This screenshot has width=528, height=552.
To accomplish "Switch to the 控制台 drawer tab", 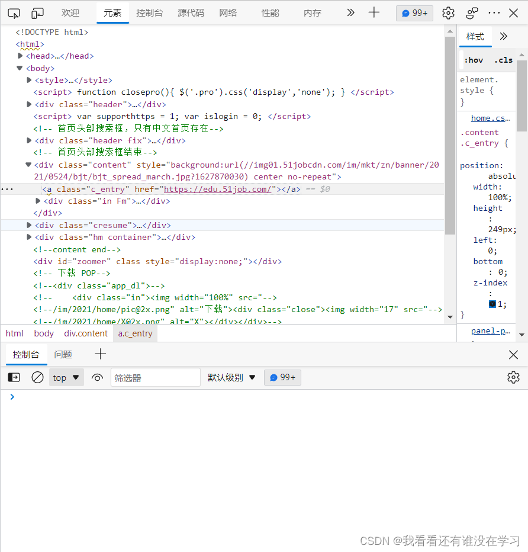I will [26, 354].
